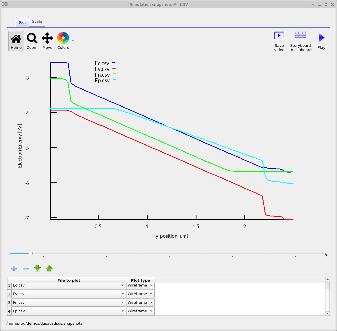Select row header number 4
This screenshot has width=337, height=331.
(x=9, y=311)
